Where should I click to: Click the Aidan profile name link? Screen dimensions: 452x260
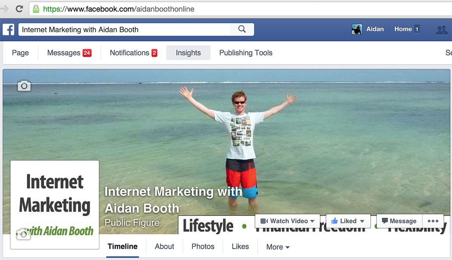click(x=375, y=29)
